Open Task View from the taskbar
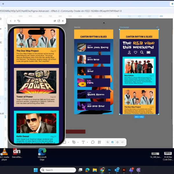The image size is (174, 174). (x=80, y=170)
